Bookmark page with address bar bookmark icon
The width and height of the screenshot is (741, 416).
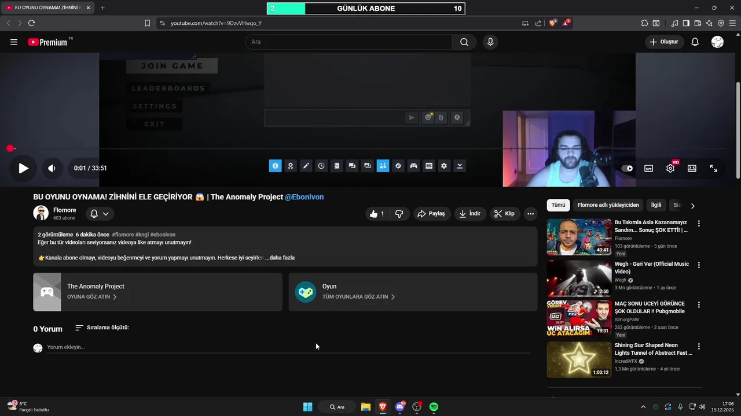pos(147,23)
